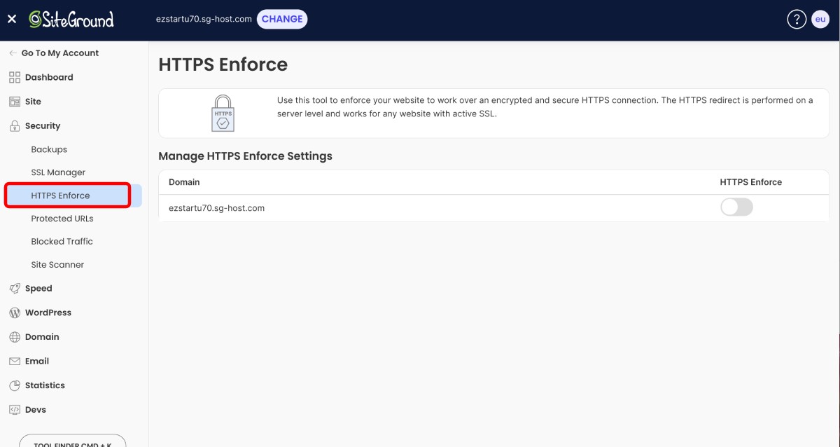
Task: Click the help question mark icon
Action: [x=797, y=19]
